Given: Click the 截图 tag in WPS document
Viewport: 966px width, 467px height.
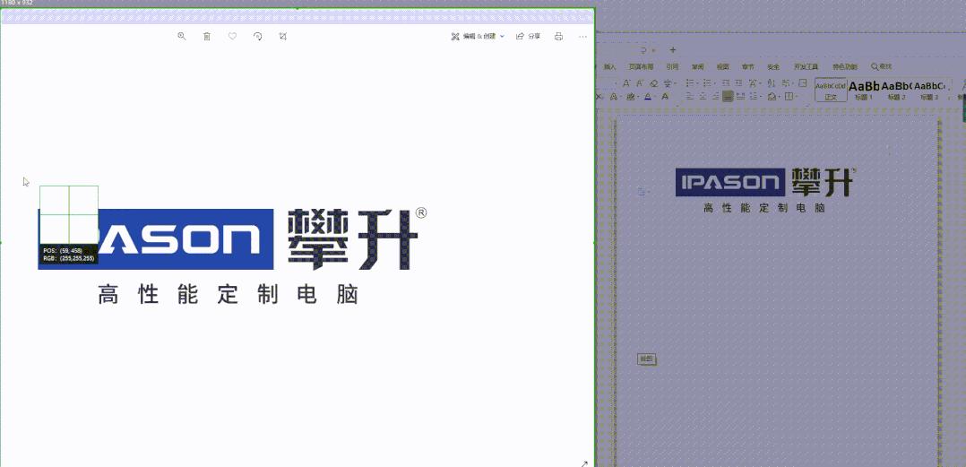Looking at the screenshot, I should tap(646, 359).
